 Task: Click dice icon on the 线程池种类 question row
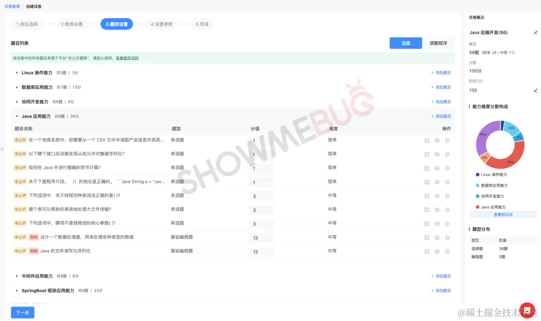point(427,196)
